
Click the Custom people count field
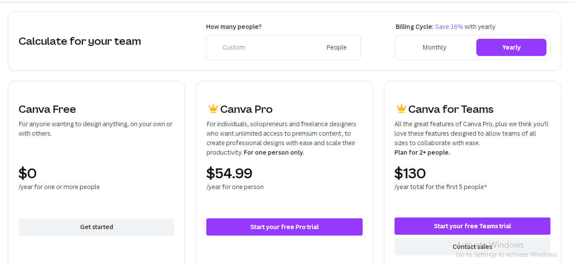point(263,47)
